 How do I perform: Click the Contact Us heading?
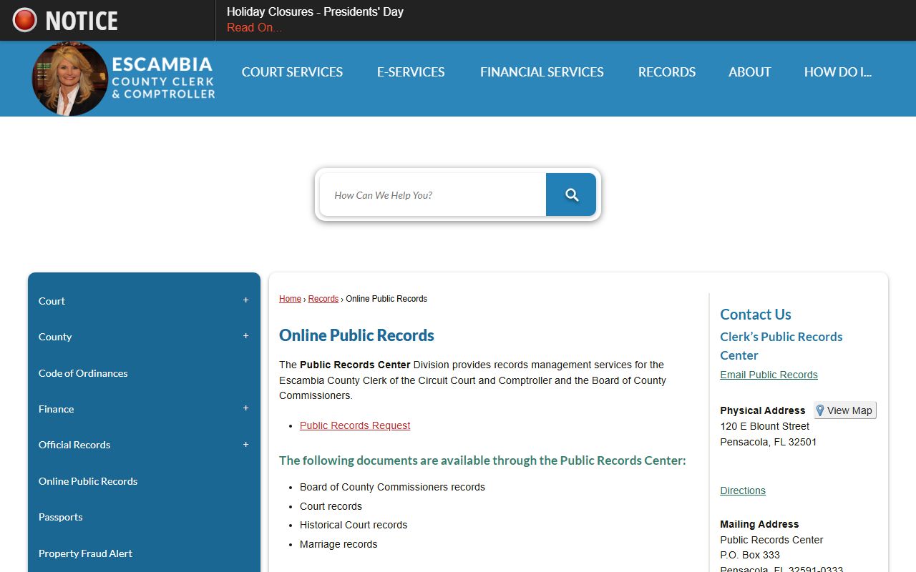[x=756, y=315]
